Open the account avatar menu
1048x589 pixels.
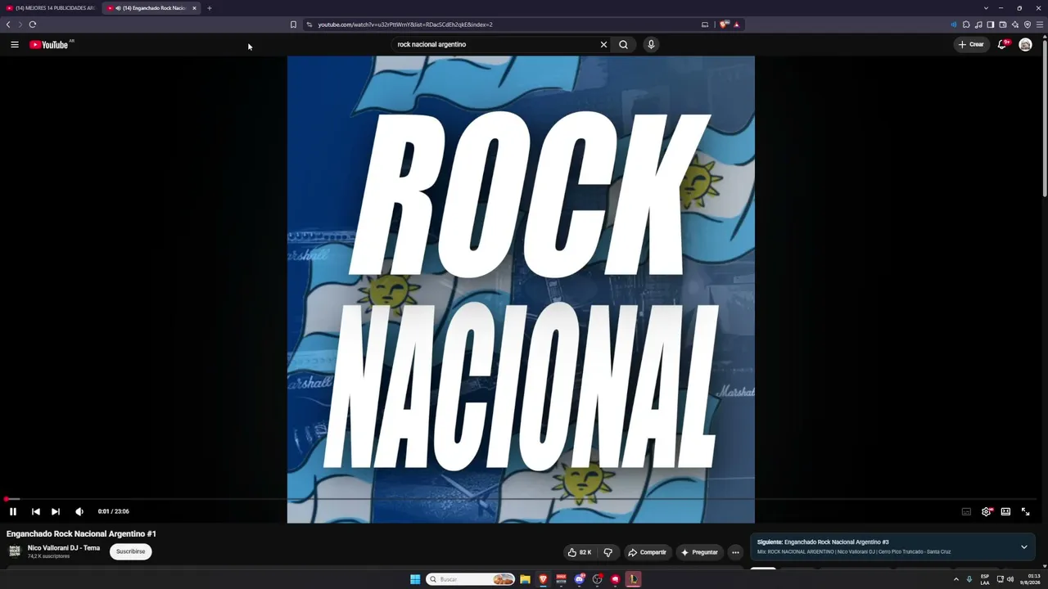(x=1025, y=44)
